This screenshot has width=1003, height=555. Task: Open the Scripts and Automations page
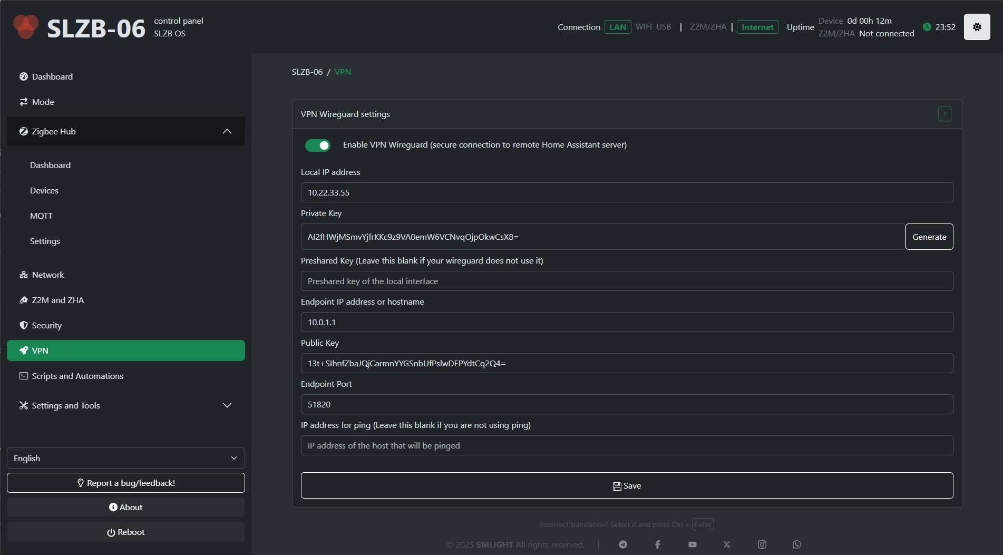(77, 376)
